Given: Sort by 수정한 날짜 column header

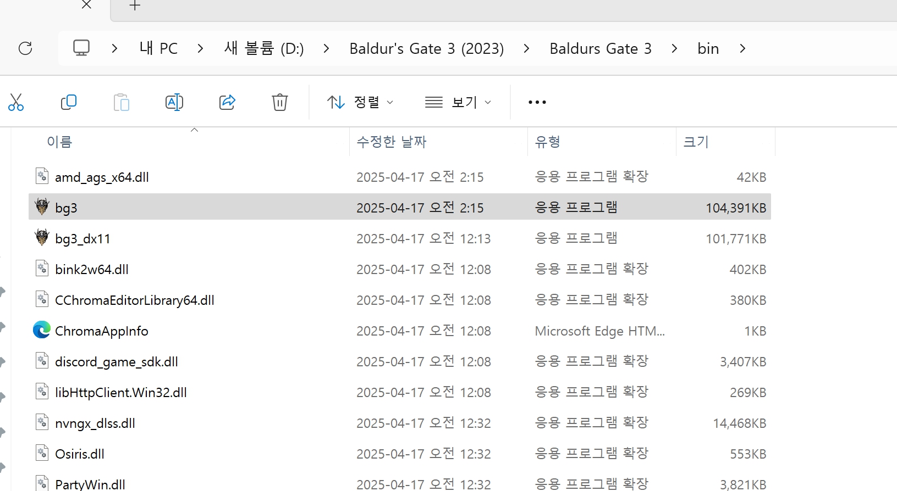Looking at the screenshot, I should point(392,142).
